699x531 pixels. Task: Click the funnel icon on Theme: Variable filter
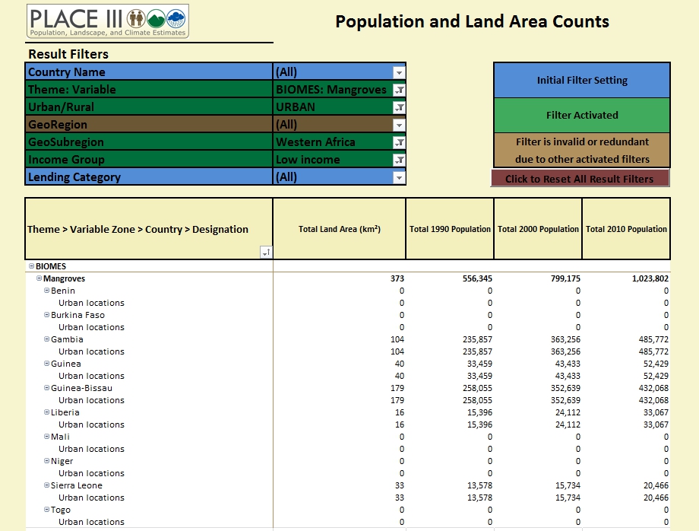[x=398, y=89]
